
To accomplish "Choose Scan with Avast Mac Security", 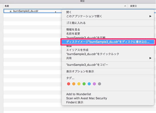I will [108, 98].
